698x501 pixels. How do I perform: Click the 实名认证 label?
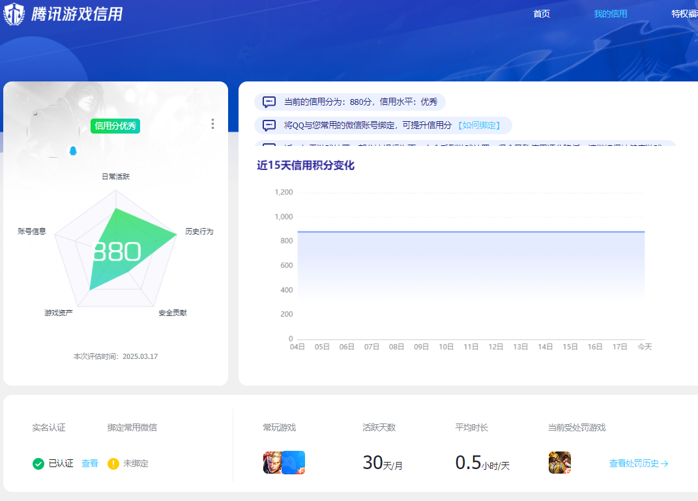click(48, 427)
